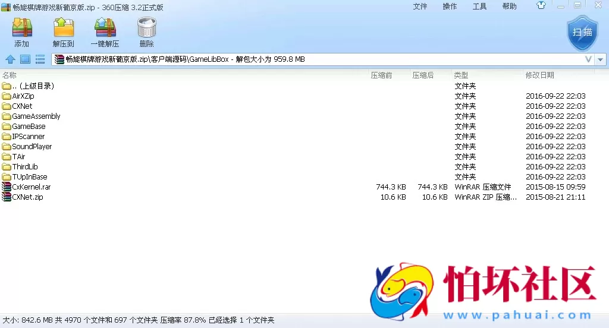Sort by the 压缩后 column header

click(423, 75)
